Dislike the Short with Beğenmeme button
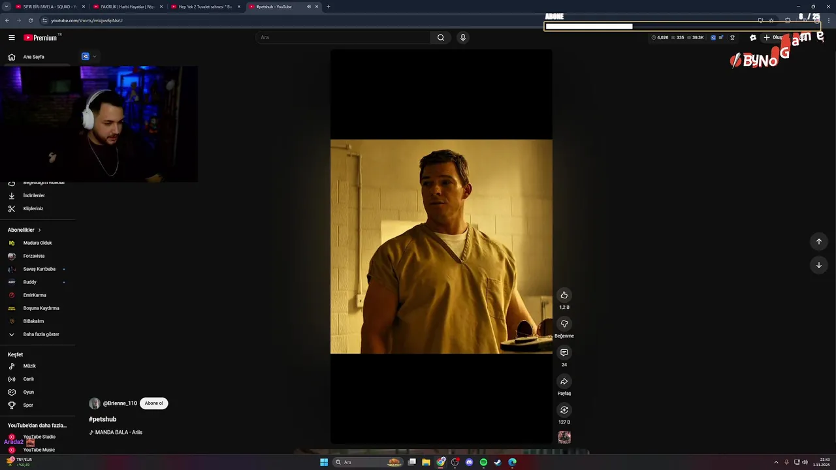Image resolution: width=836 pixels, height=470 pixels. (564, 324)
